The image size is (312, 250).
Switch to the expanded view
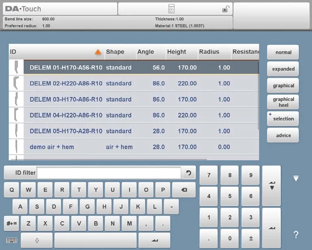tap(283, 69)
